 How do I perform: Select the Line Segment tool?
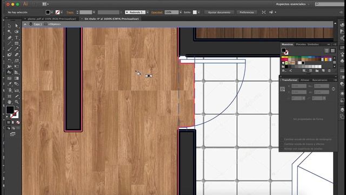pos(9,43)
